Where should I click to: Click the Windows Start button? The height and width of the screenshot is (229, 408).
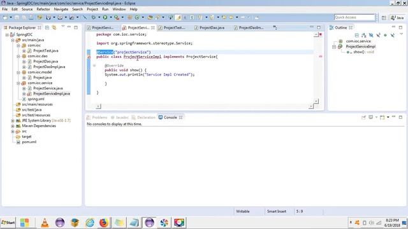coord(8,223)
